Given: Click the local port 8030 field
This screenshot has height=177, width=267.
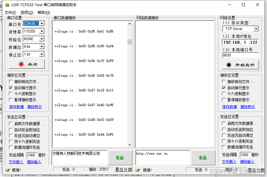Looking at the screenshot, I should tap(240, 55).
